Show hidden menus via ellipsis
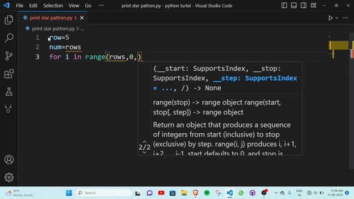This screenshot has height=199, width=354. [101, 6]
